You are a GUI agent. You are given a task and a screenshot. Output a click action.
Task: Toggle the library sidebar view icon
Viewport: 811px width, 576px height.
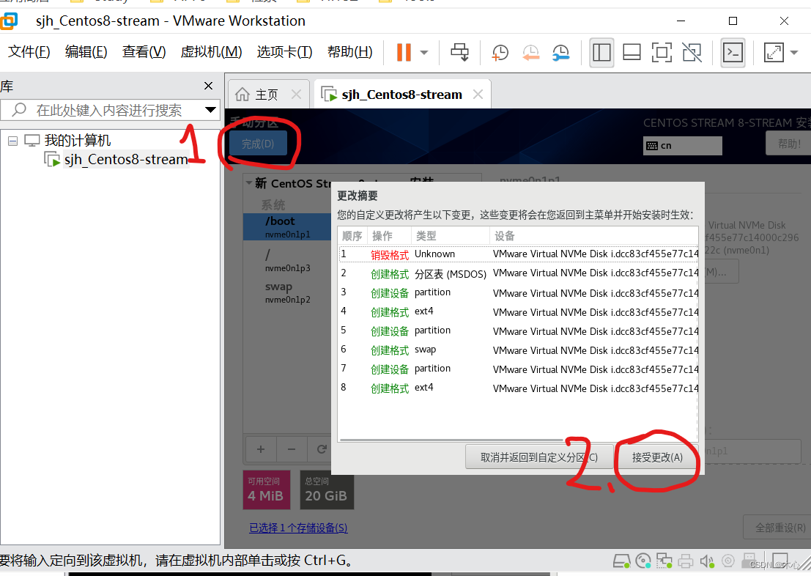(x=601, y=52)
